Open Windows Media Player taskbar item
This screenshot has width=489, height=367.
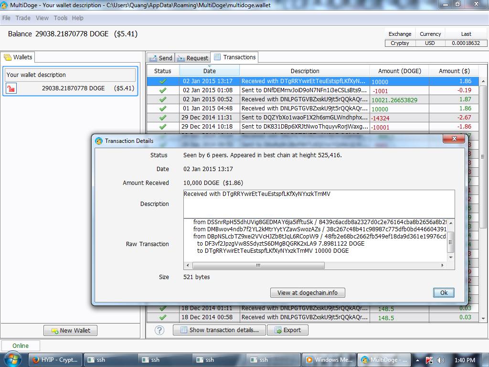(330, 360)
